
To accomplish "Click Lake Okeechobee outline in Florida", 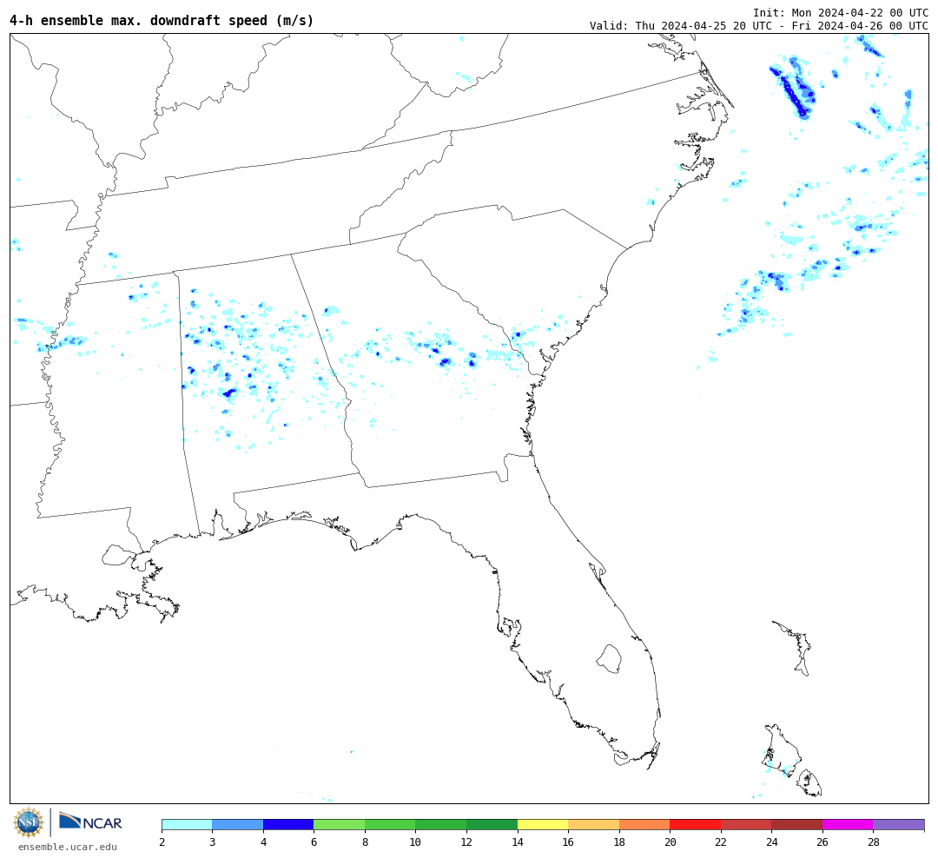I will [x=609, y=659].
